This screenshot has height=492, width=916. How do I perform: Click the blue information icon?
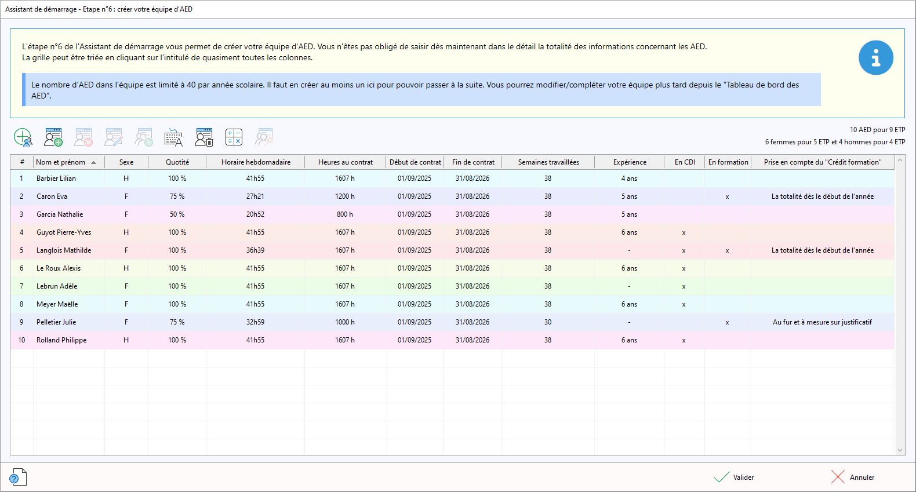875,58
